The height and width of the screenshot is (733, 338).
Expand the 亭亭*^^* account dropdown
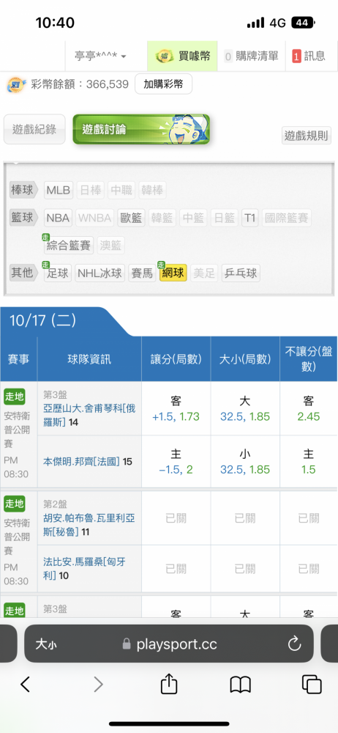point(100,56)
